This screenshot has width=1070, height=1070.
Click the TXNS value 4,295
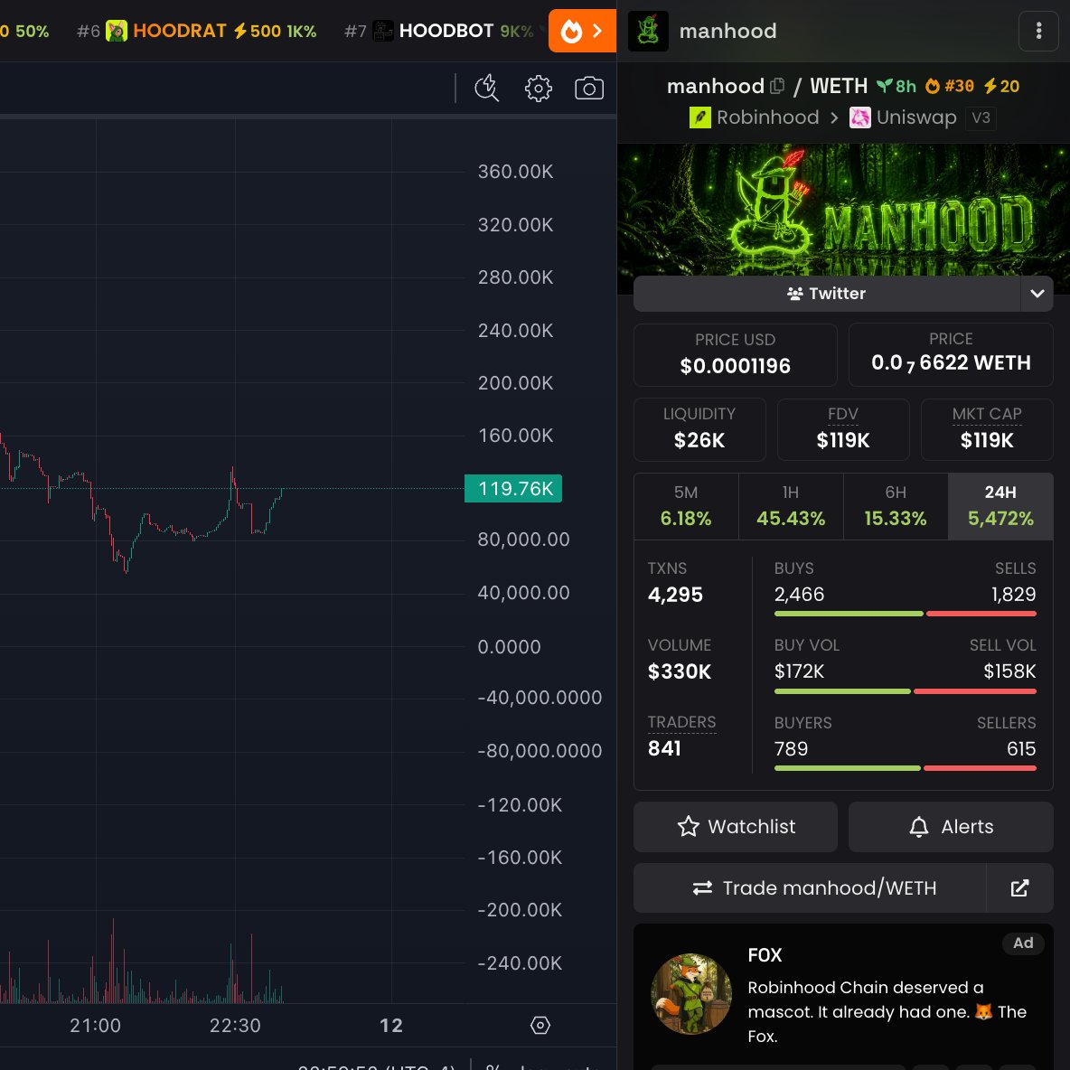(675, 595)
